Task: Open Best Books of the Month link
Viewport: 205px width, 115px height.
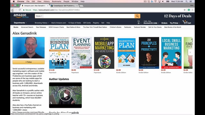Action: coord(173,27)
